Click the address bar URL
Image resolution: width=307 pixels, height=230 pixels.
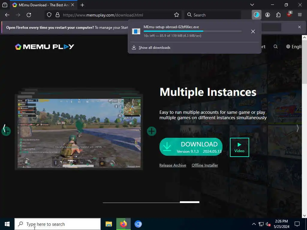103,15
